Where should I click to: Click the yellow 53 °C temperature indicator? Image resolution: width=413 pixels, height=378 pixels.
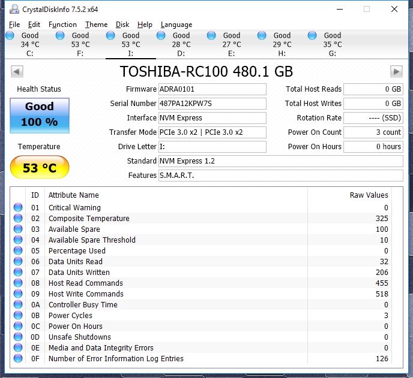pyautogui.click(x=40, y=168)
